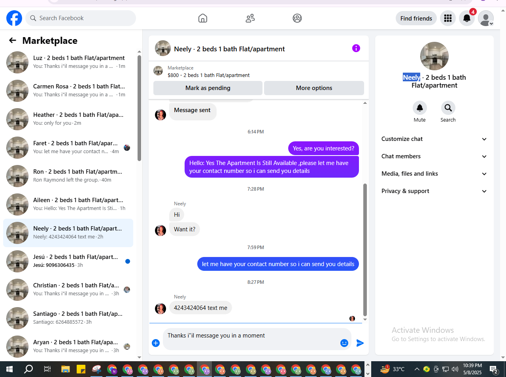
Task: Open the Home feed icon
Action: tap(203, 18)
